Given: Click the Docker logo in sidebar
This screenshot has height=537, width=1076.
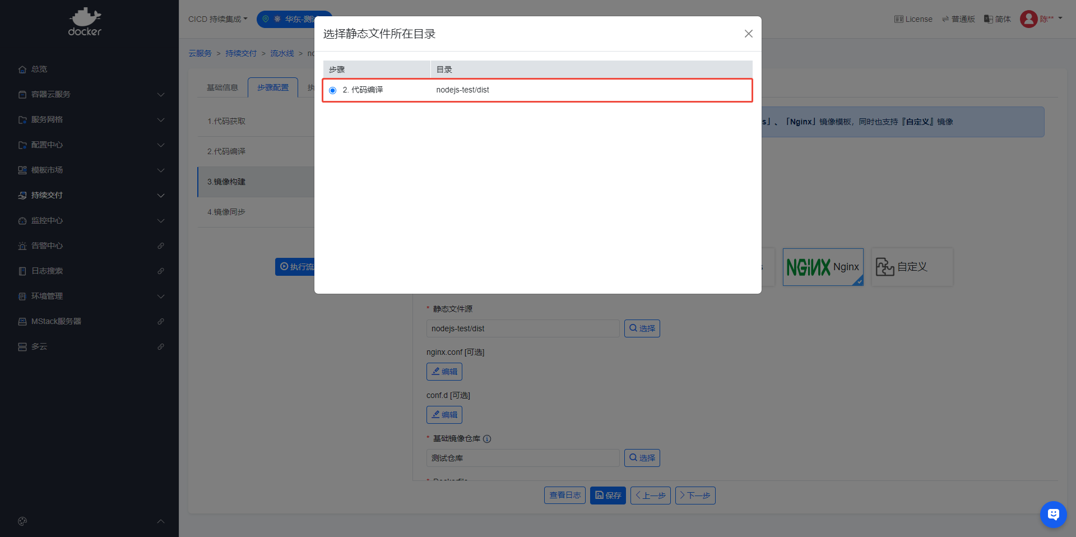Looking at the screenshot, I should click(x=85, y=22).
